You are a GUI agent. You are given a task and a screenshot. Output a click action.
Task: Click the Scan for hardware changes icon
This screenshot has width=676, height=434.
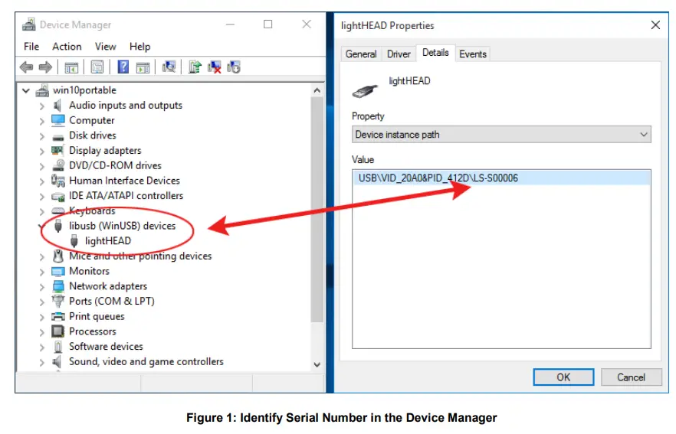coord(169,67)
